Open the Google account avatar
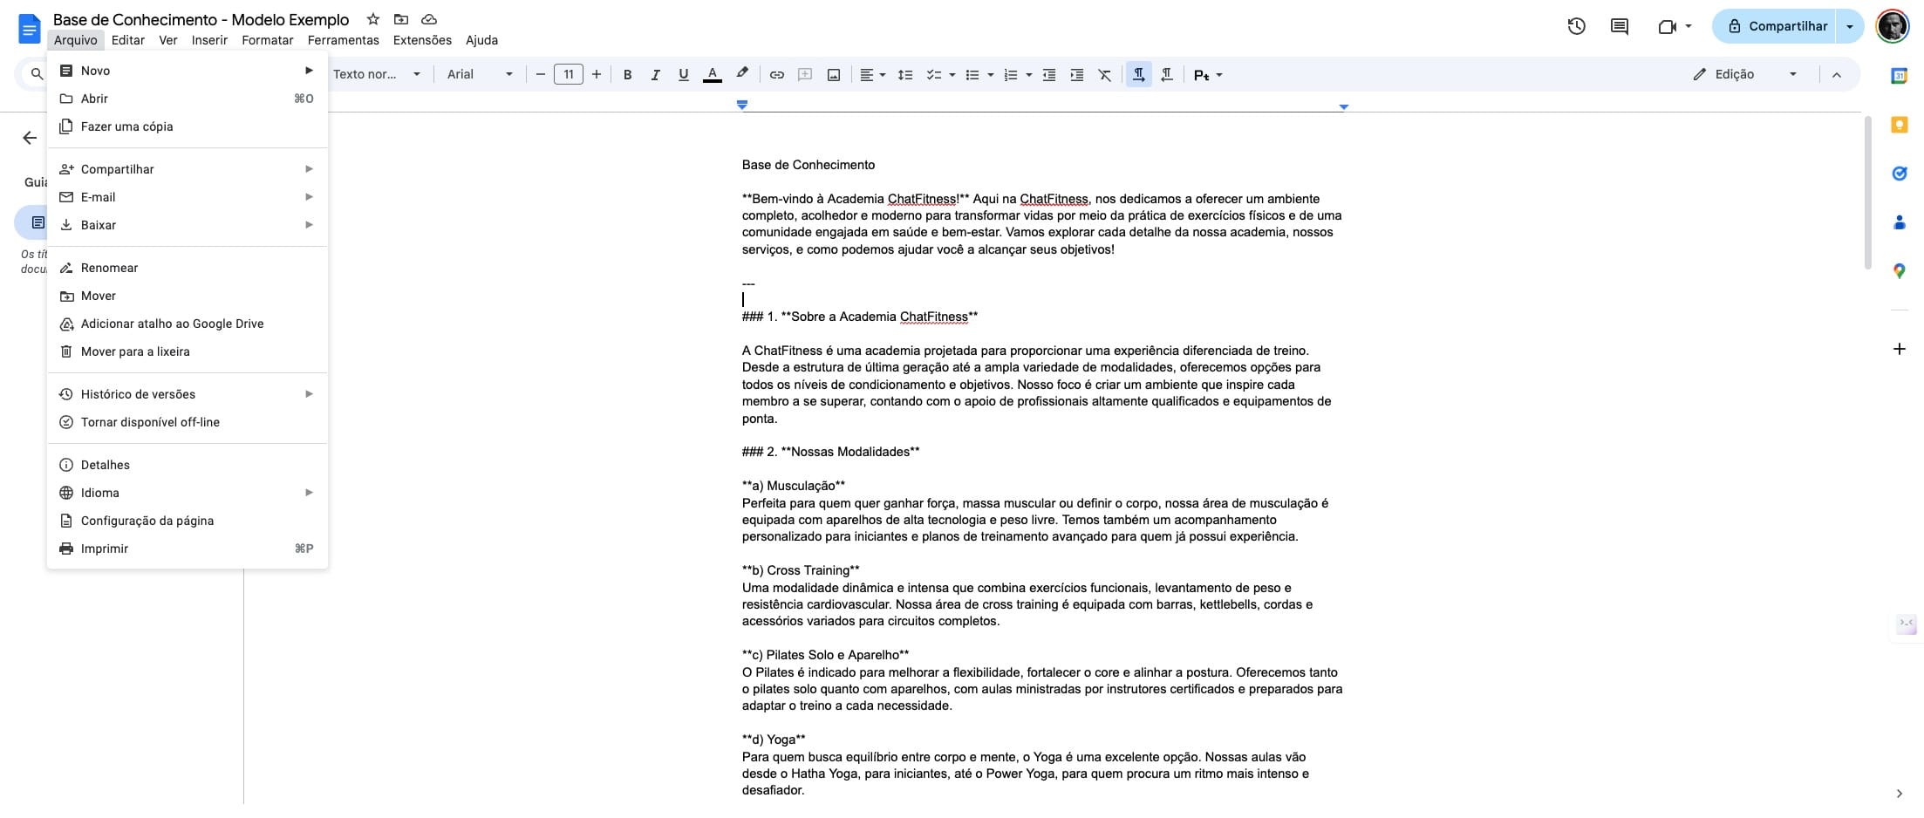Viewport: 1924px width, 818px height. [x=1892, y=26]
